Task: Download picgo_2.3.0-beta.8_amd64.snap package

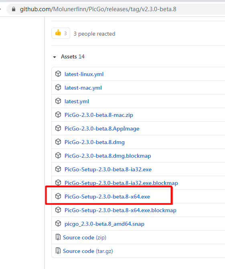Action: pyautogui.click(x=104, y=224)
